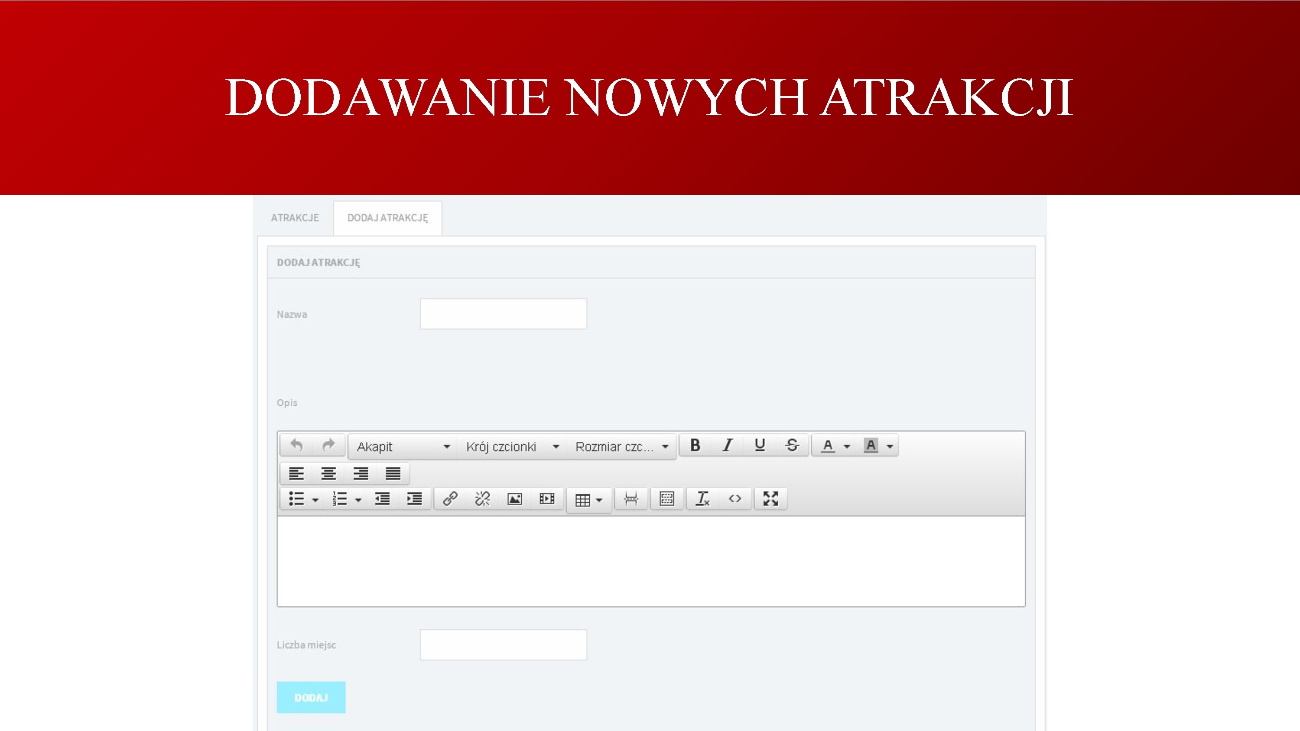
Task: Apply the text background color button
Action: 871,446
